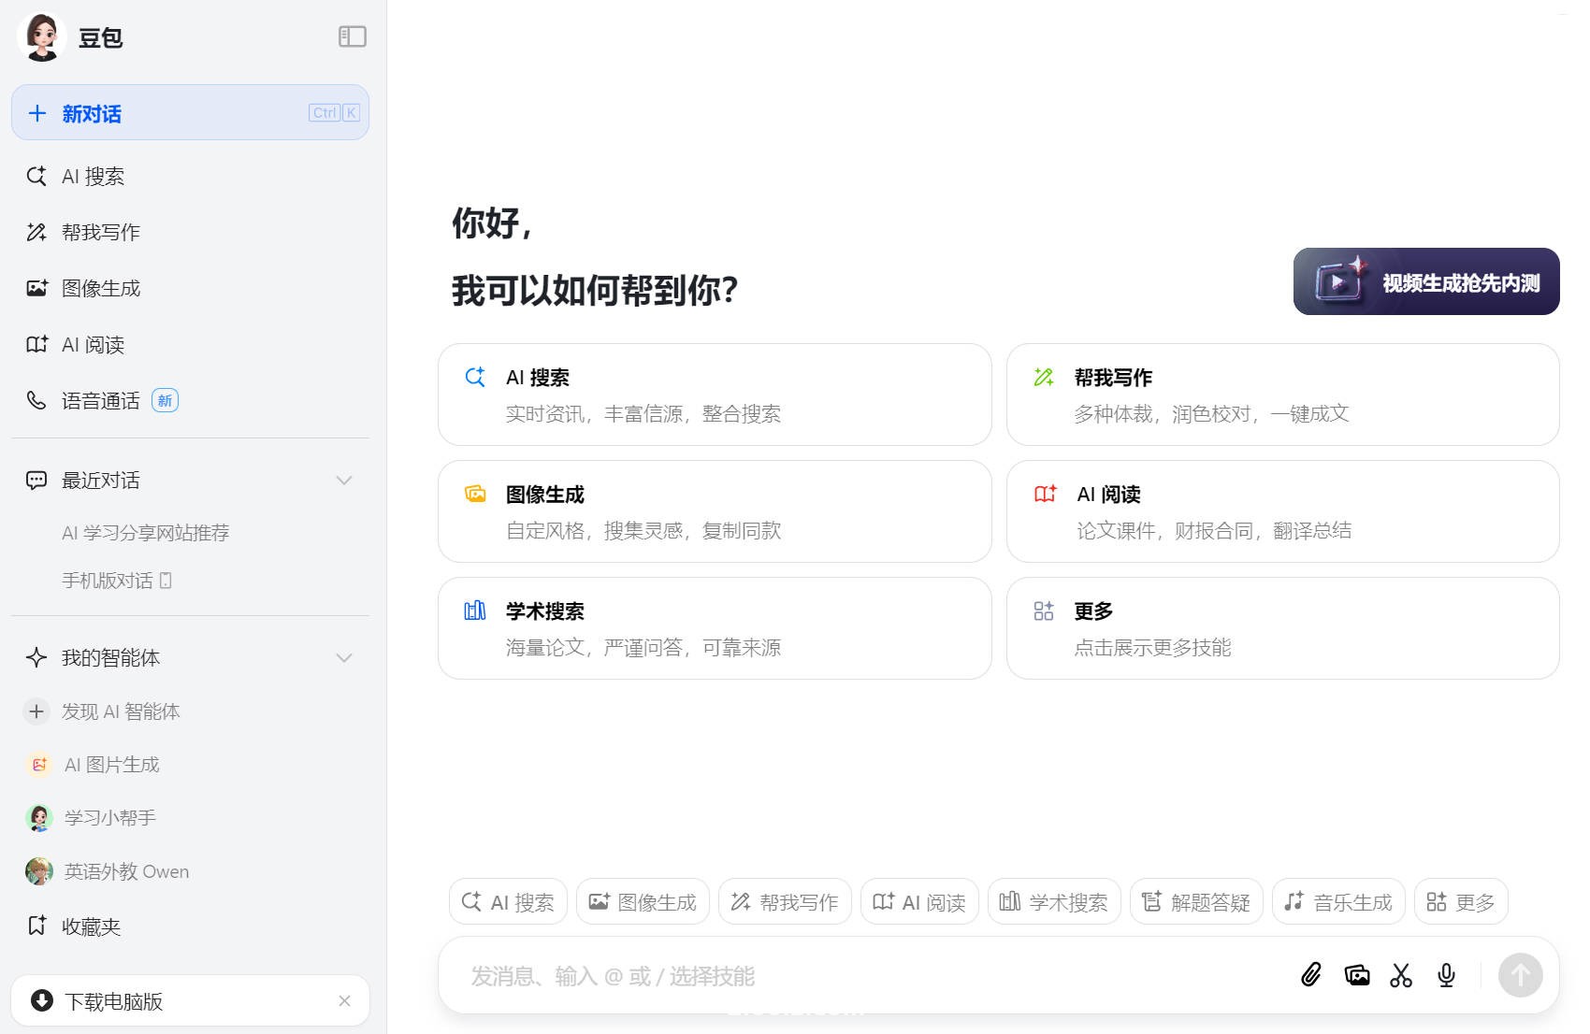Click the 图像生成 skill chip above input
This screenshot has height=1034, width=1590.
tap(643, 901)
